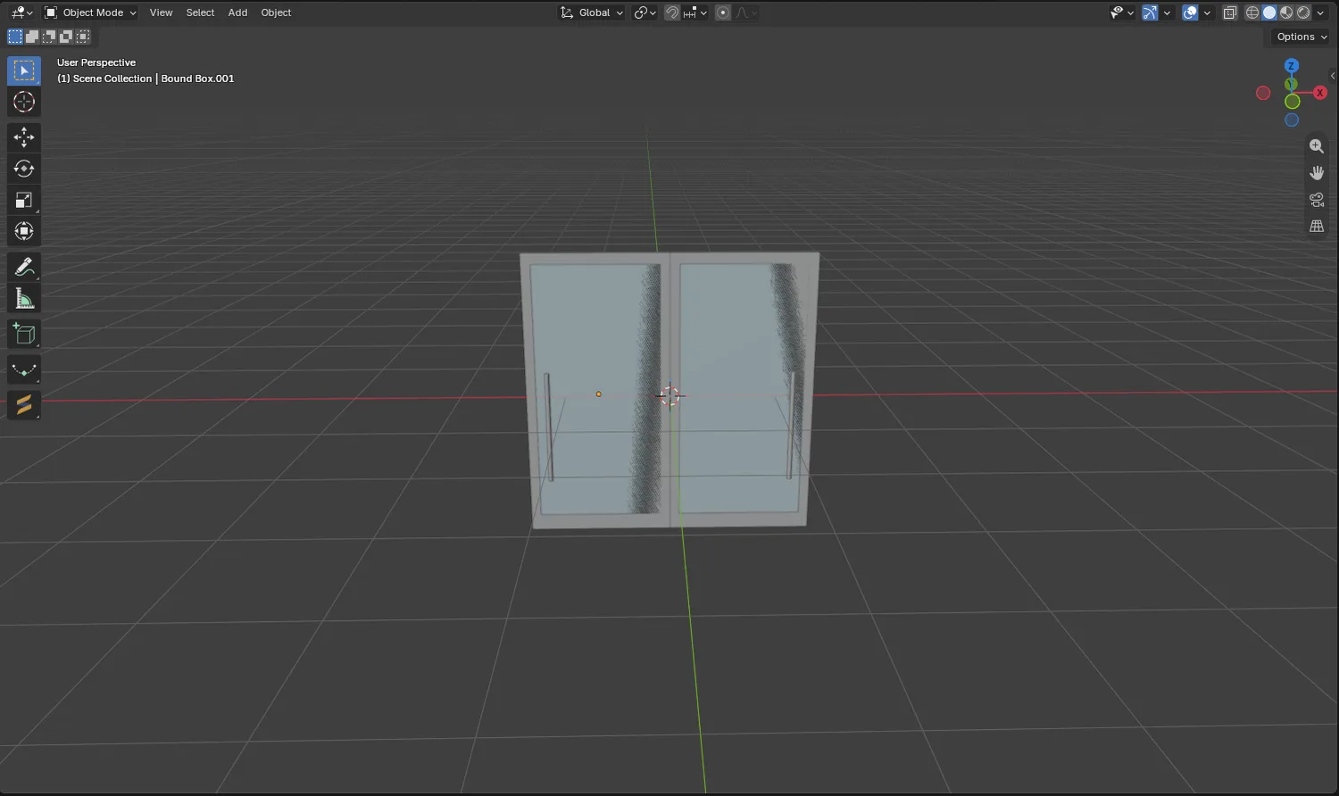Click the 'User Perspective' viewport label

coord(96,62)
